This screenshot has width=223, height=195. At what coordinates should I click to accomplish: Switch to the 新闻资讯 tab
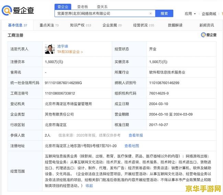point(207,25)
